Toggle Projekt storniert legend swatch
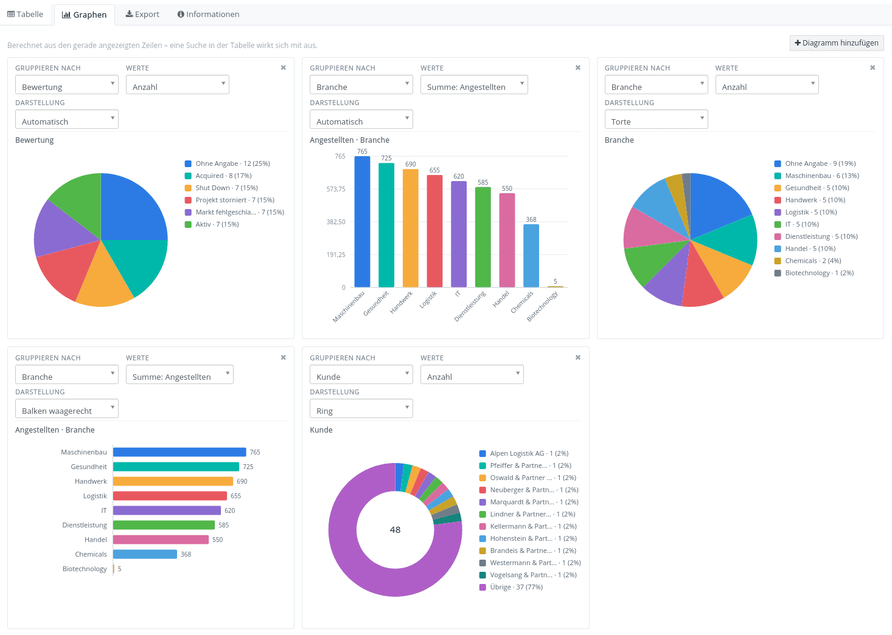The width and height of the screenshot is (892, 635). coord(188,200)
